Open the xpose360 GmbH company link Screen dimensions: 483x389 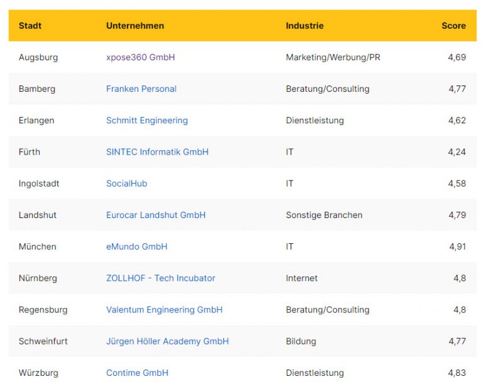(x=140, y=57)
